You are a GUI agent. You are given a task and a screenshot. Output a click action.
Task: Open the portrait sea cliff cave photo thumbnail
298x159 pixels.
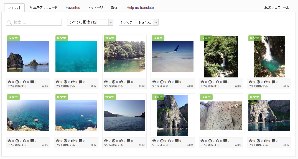coord(173,116)
